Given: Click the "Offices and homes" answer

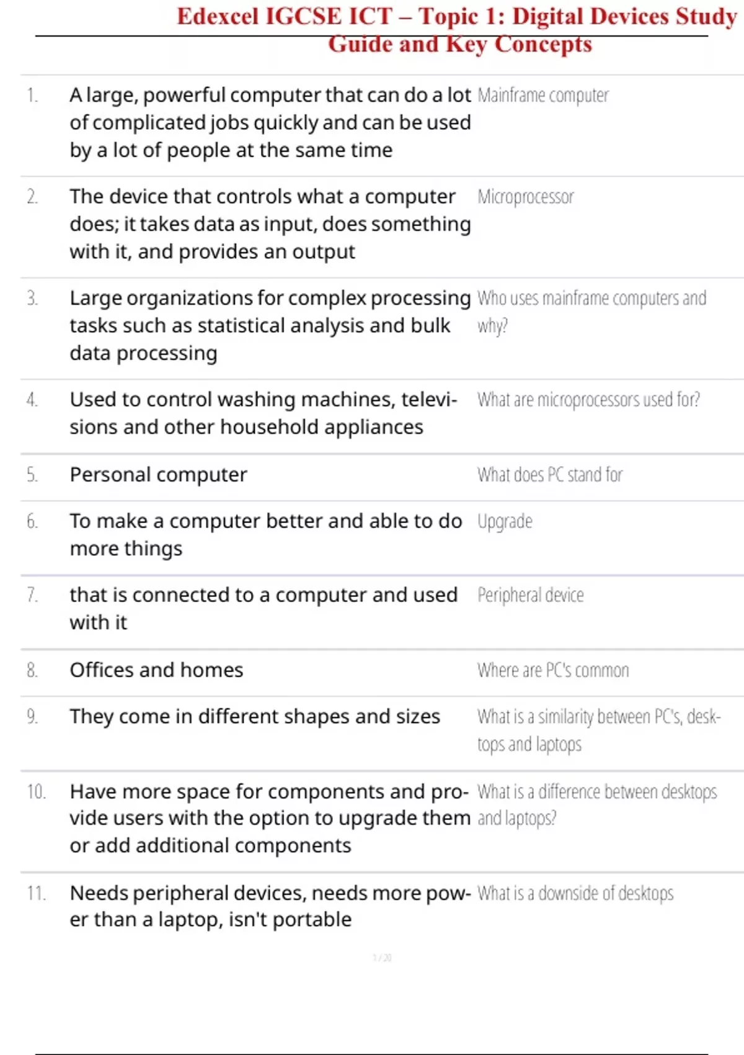Looking at the screenshot, I should (x=156, y=671).
